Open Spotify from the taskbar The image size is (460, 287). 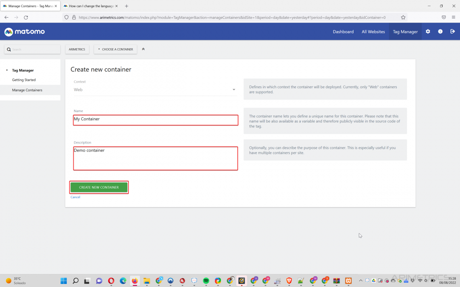[206, 280]
